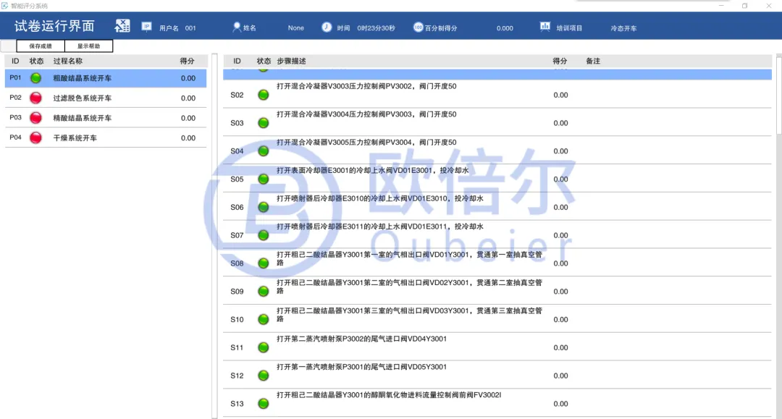782x419 pixels.
Task: Click the calculator icon beside the title
Action: point(122,26)
